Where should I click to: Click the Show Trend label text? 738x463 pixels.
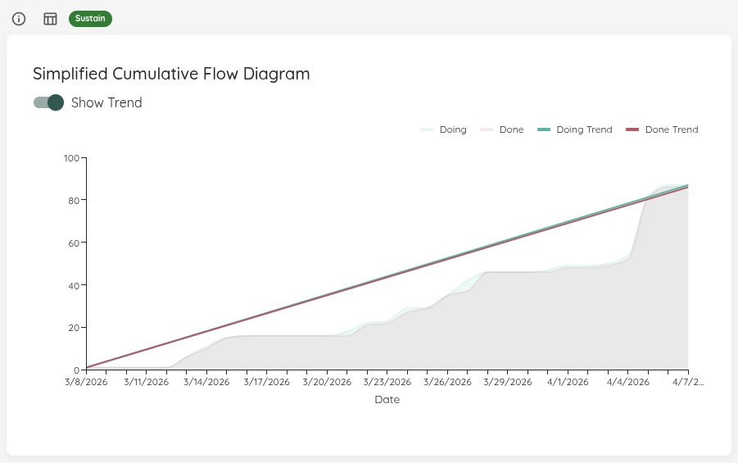click(106, 102)
